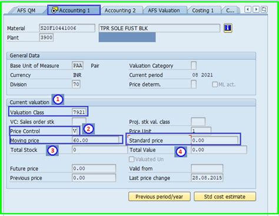Click the Last price change field
This screenshot has height=216, width=279.
pyautogui.click(x=207, y=178)
